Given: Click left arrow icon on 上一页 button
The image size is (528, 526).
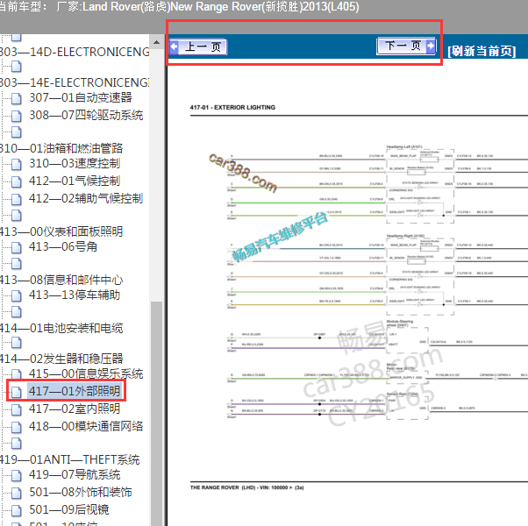Looking at the screenshot, I should pos(174,46).
